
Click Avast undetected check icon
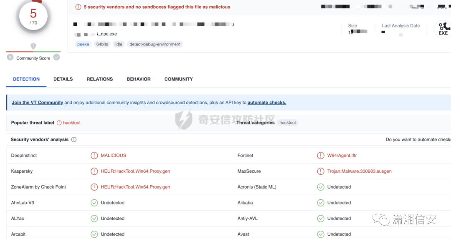point(321,234)
